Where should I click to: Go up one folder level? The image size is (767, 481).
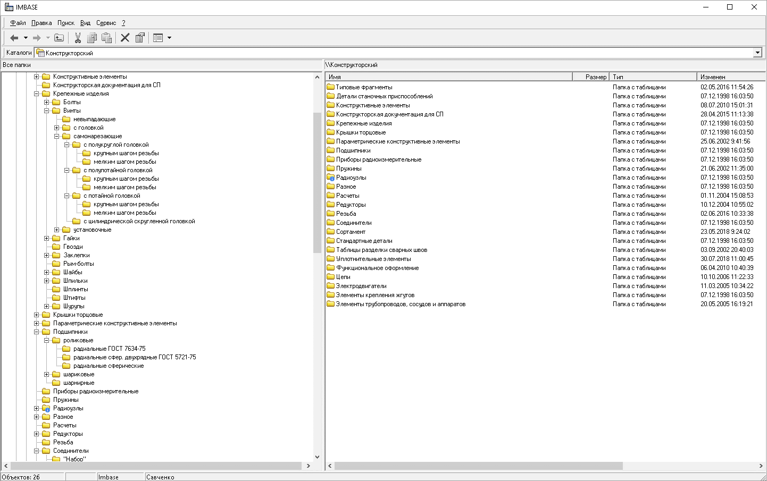click(59, 38)
